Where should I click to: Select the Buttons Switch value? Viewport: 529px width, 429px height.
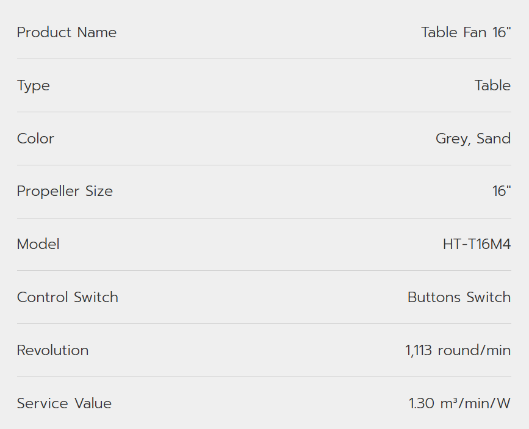[459, 297]
